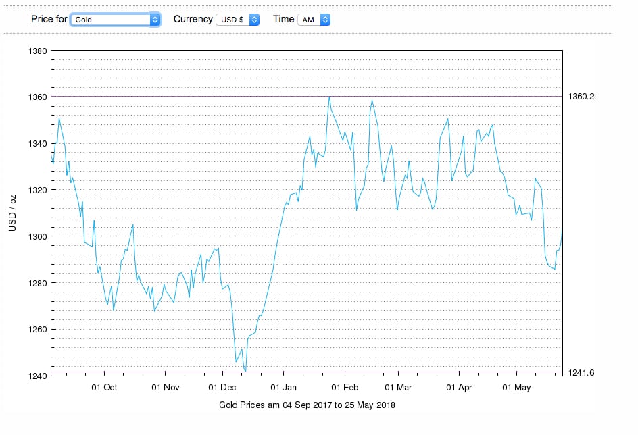
Task: Click the '01 Nov' x-axis label
Action: [165, 388]
